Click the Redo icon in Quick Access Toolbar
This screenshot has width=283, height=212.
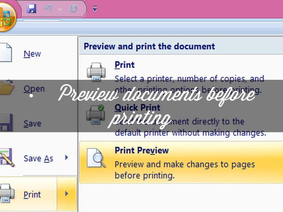coord(73,9)
